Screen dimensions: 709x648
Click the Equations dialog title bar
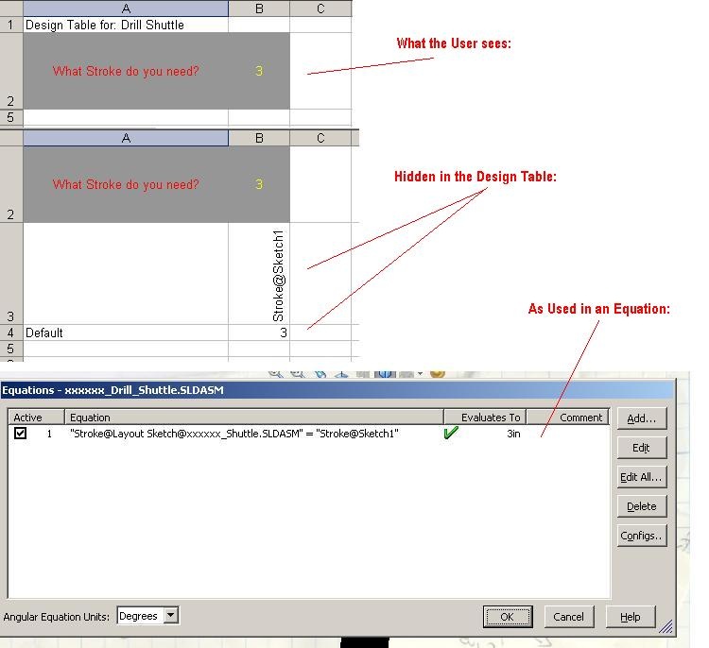[337, 390]
